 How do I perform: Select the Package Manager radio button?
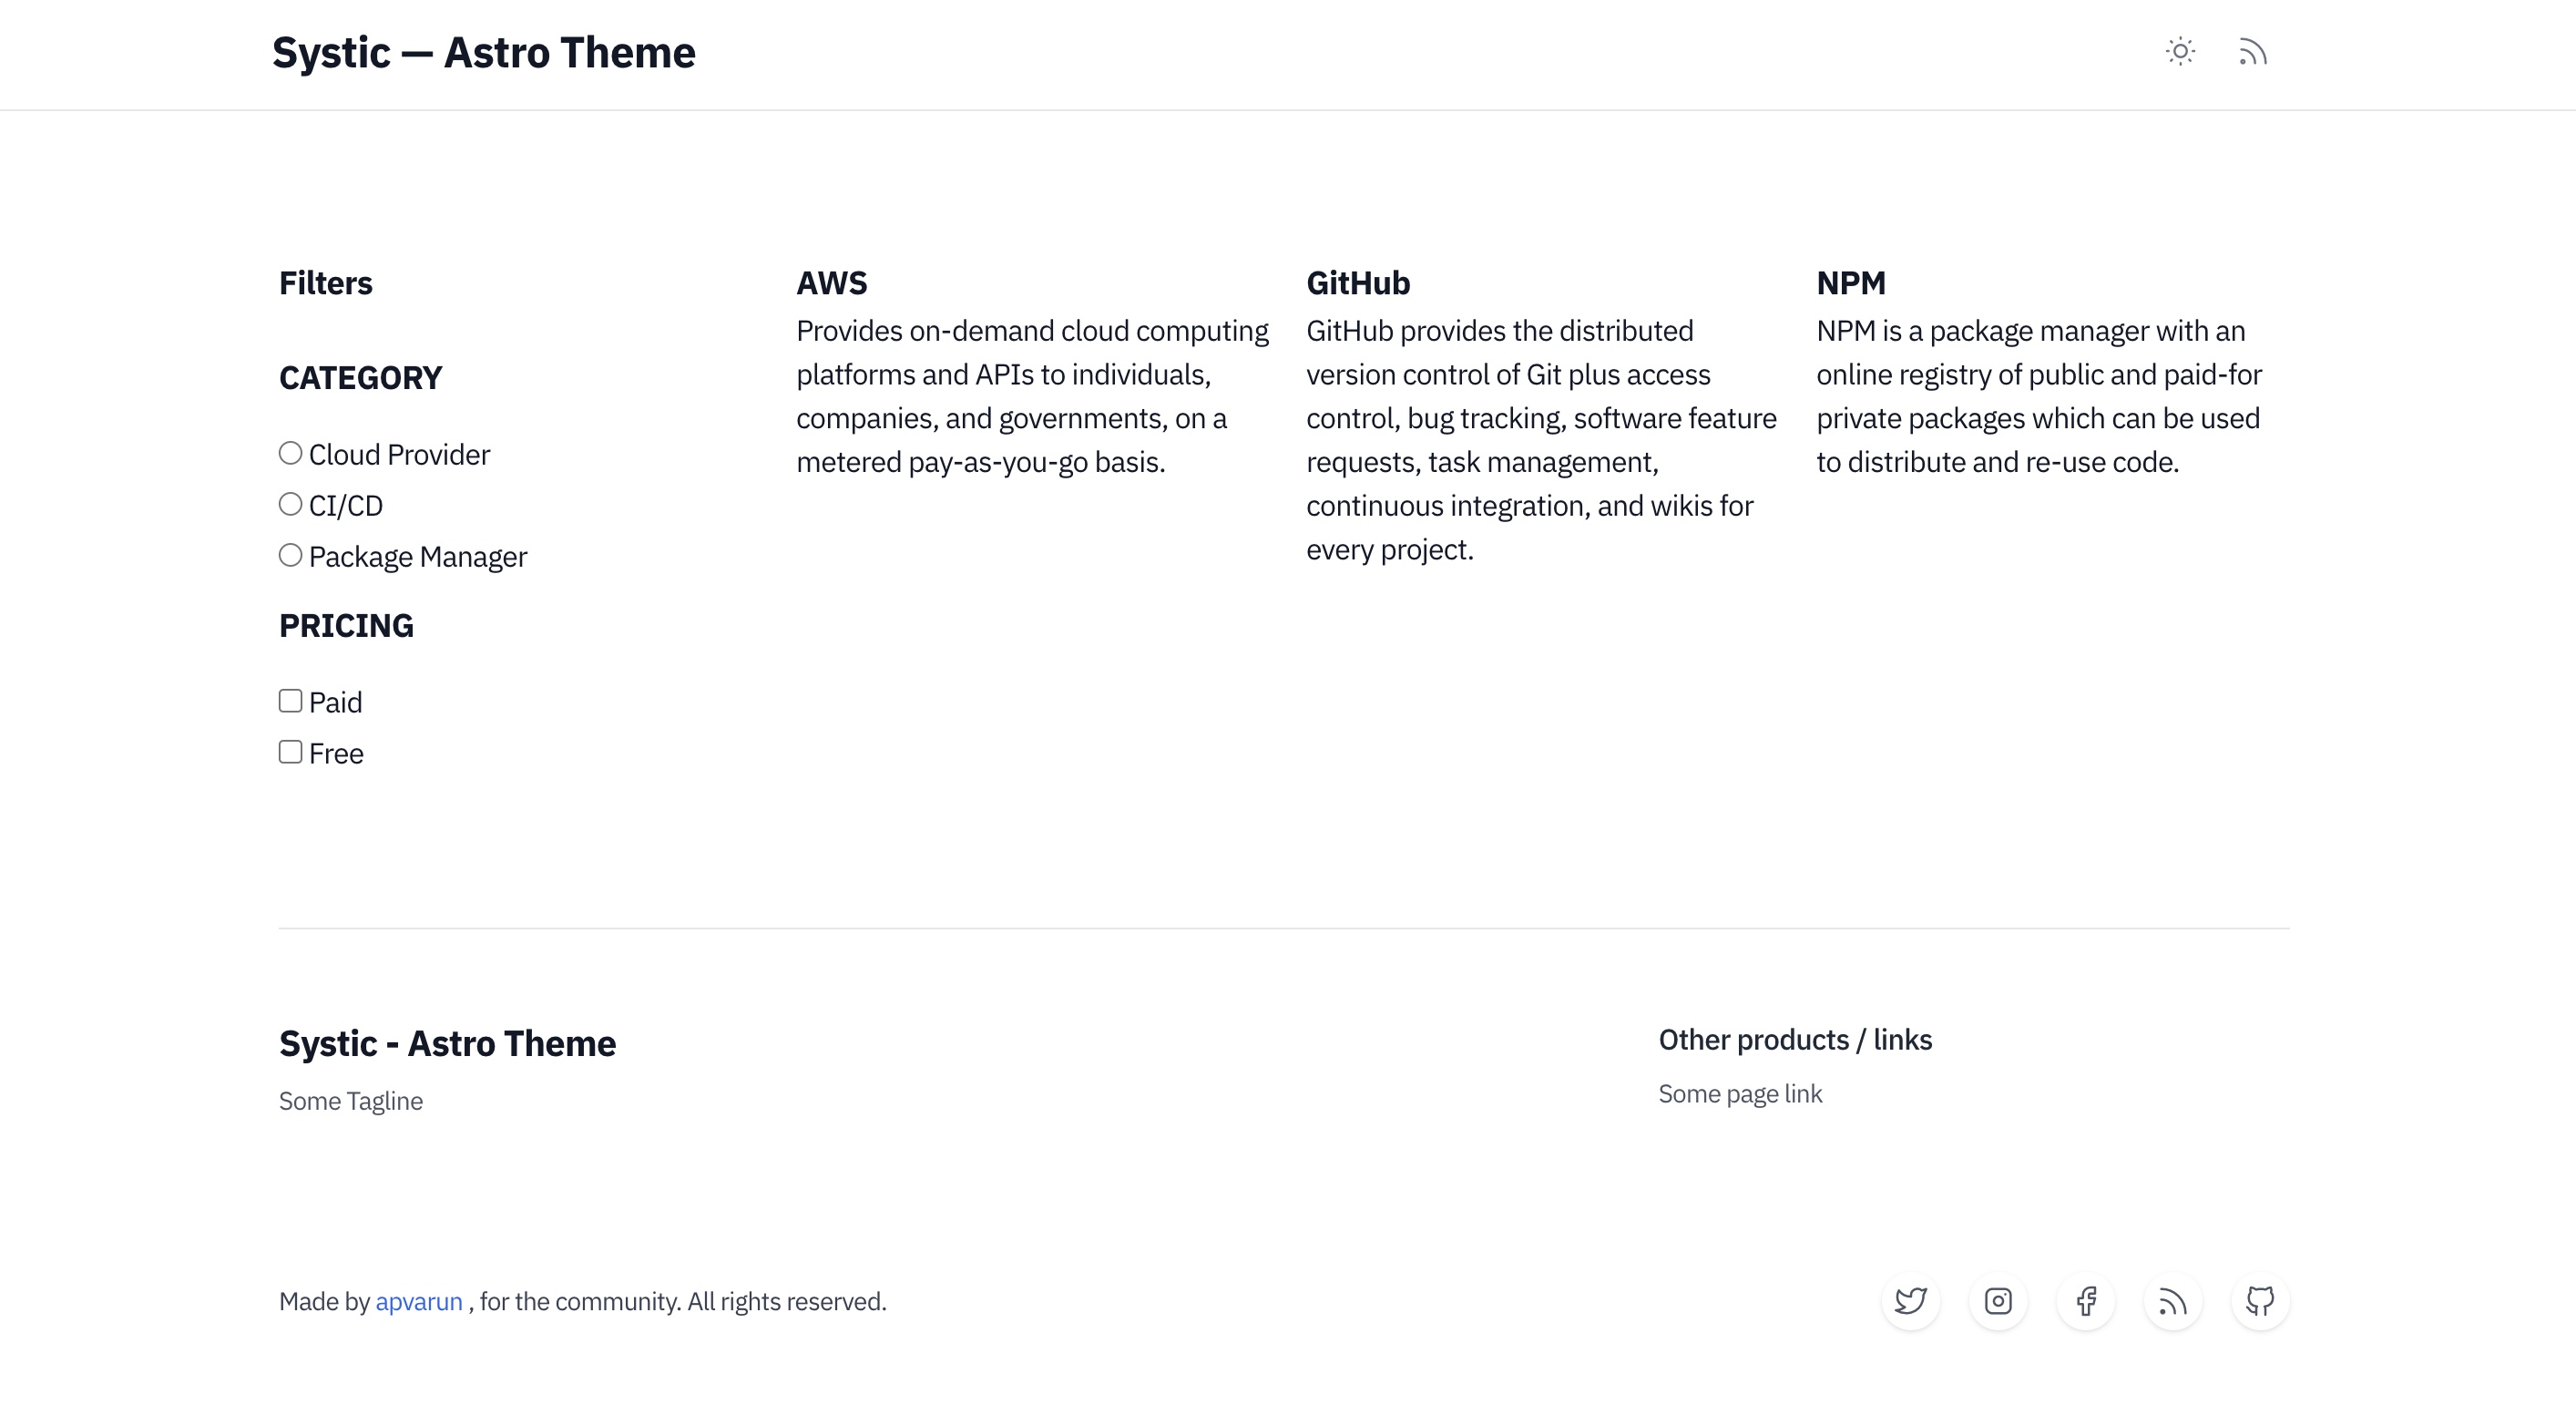290,555
